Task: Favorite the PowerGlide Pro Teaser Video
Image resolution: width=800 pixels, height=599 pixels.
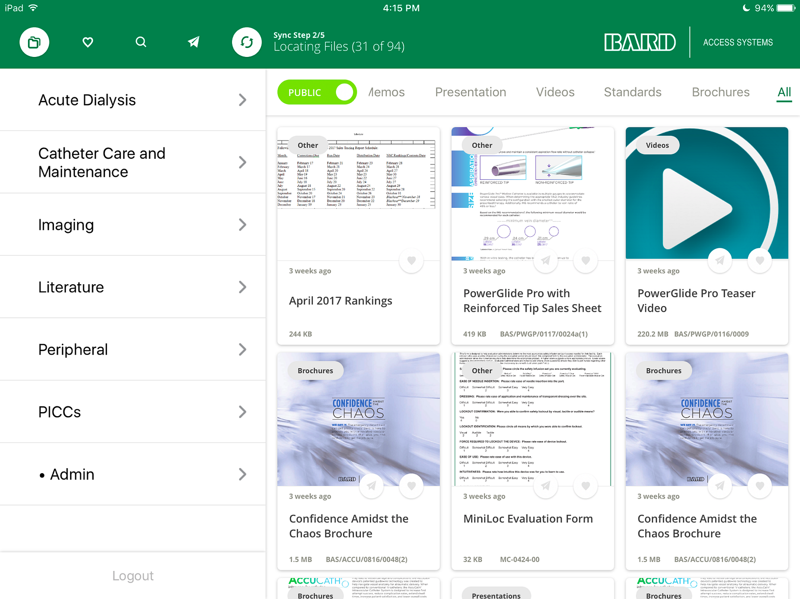Action: point(760,260)
